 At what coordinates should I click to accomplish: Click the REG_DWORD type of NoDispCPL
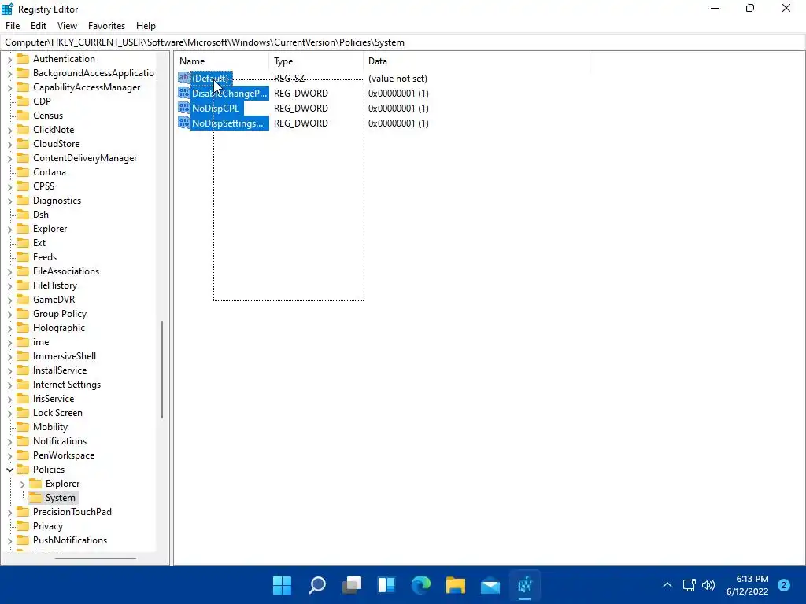click(x=301, y=108)
